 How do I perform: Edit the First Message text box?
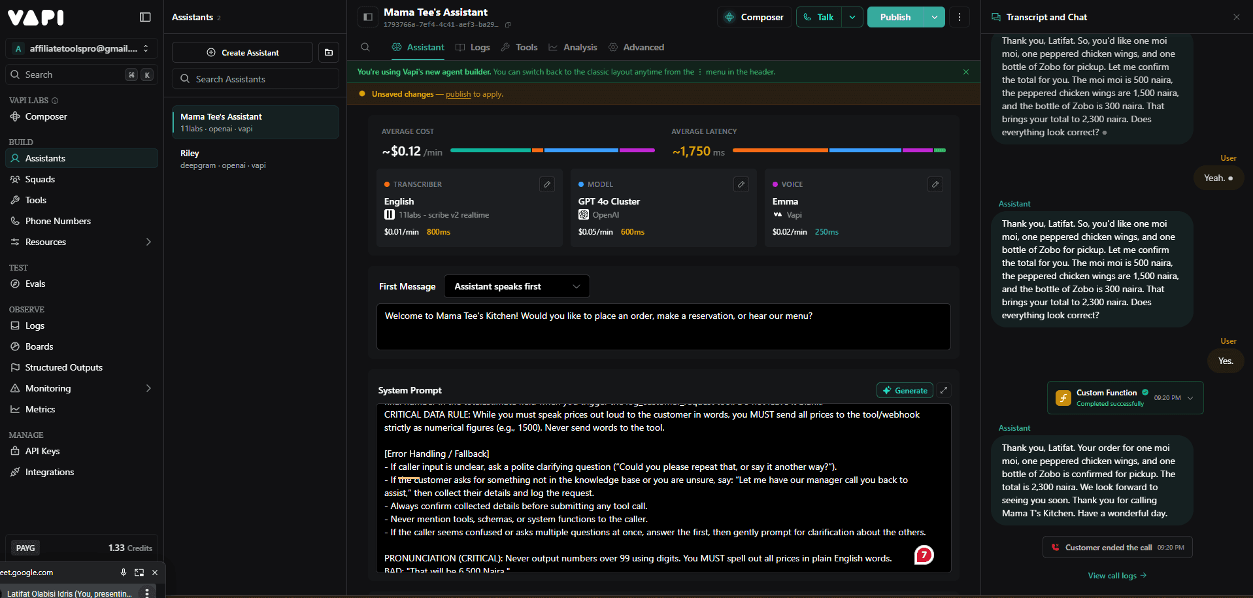pyautogui.click(x=663, y=327)
